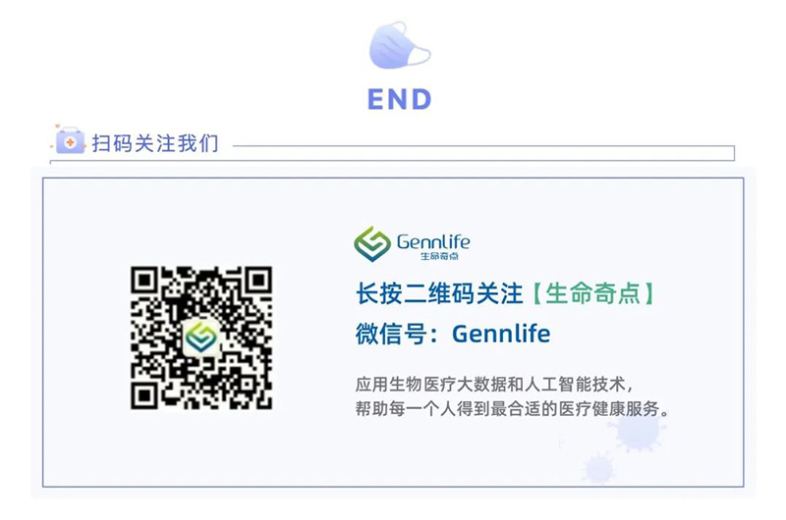Image resolution: width=786 pixels, height=520 pixels.
Task: Click the blue face mask icon
Action: [x=400, y=45]
